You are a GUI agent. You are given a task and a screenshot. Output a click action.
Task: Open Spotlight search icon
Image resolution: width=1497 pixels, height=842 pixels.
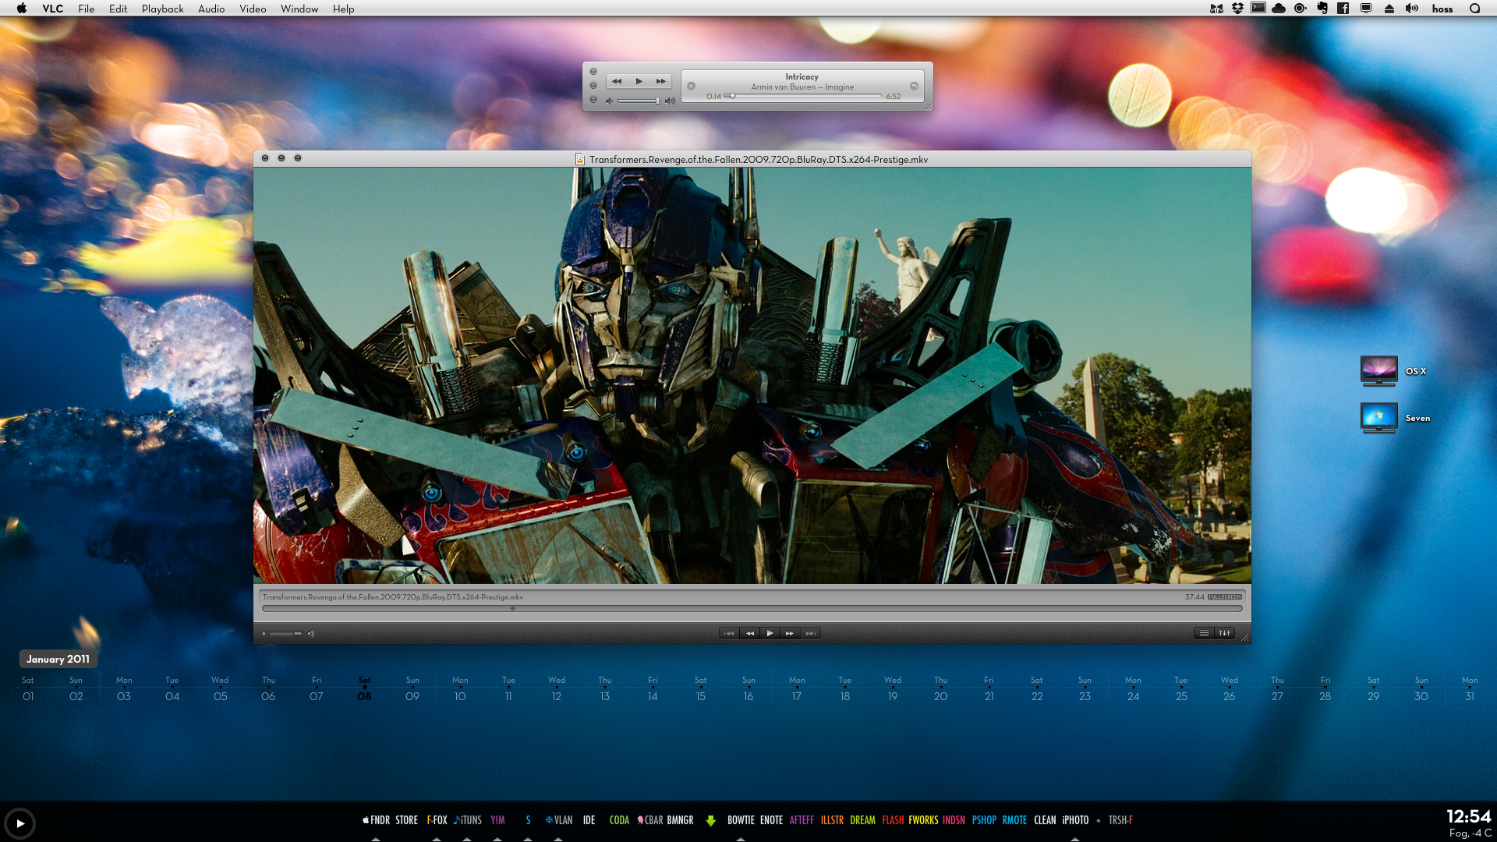[1474, 9]
